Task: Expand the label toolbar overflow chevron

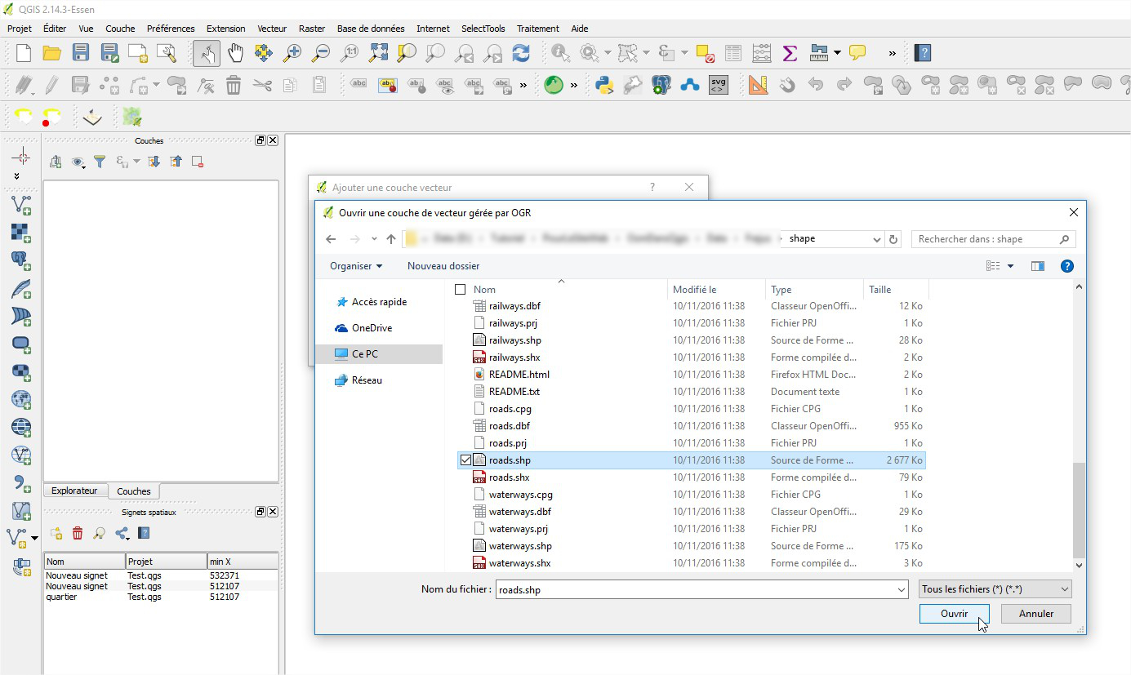Action: click(523, 84)
